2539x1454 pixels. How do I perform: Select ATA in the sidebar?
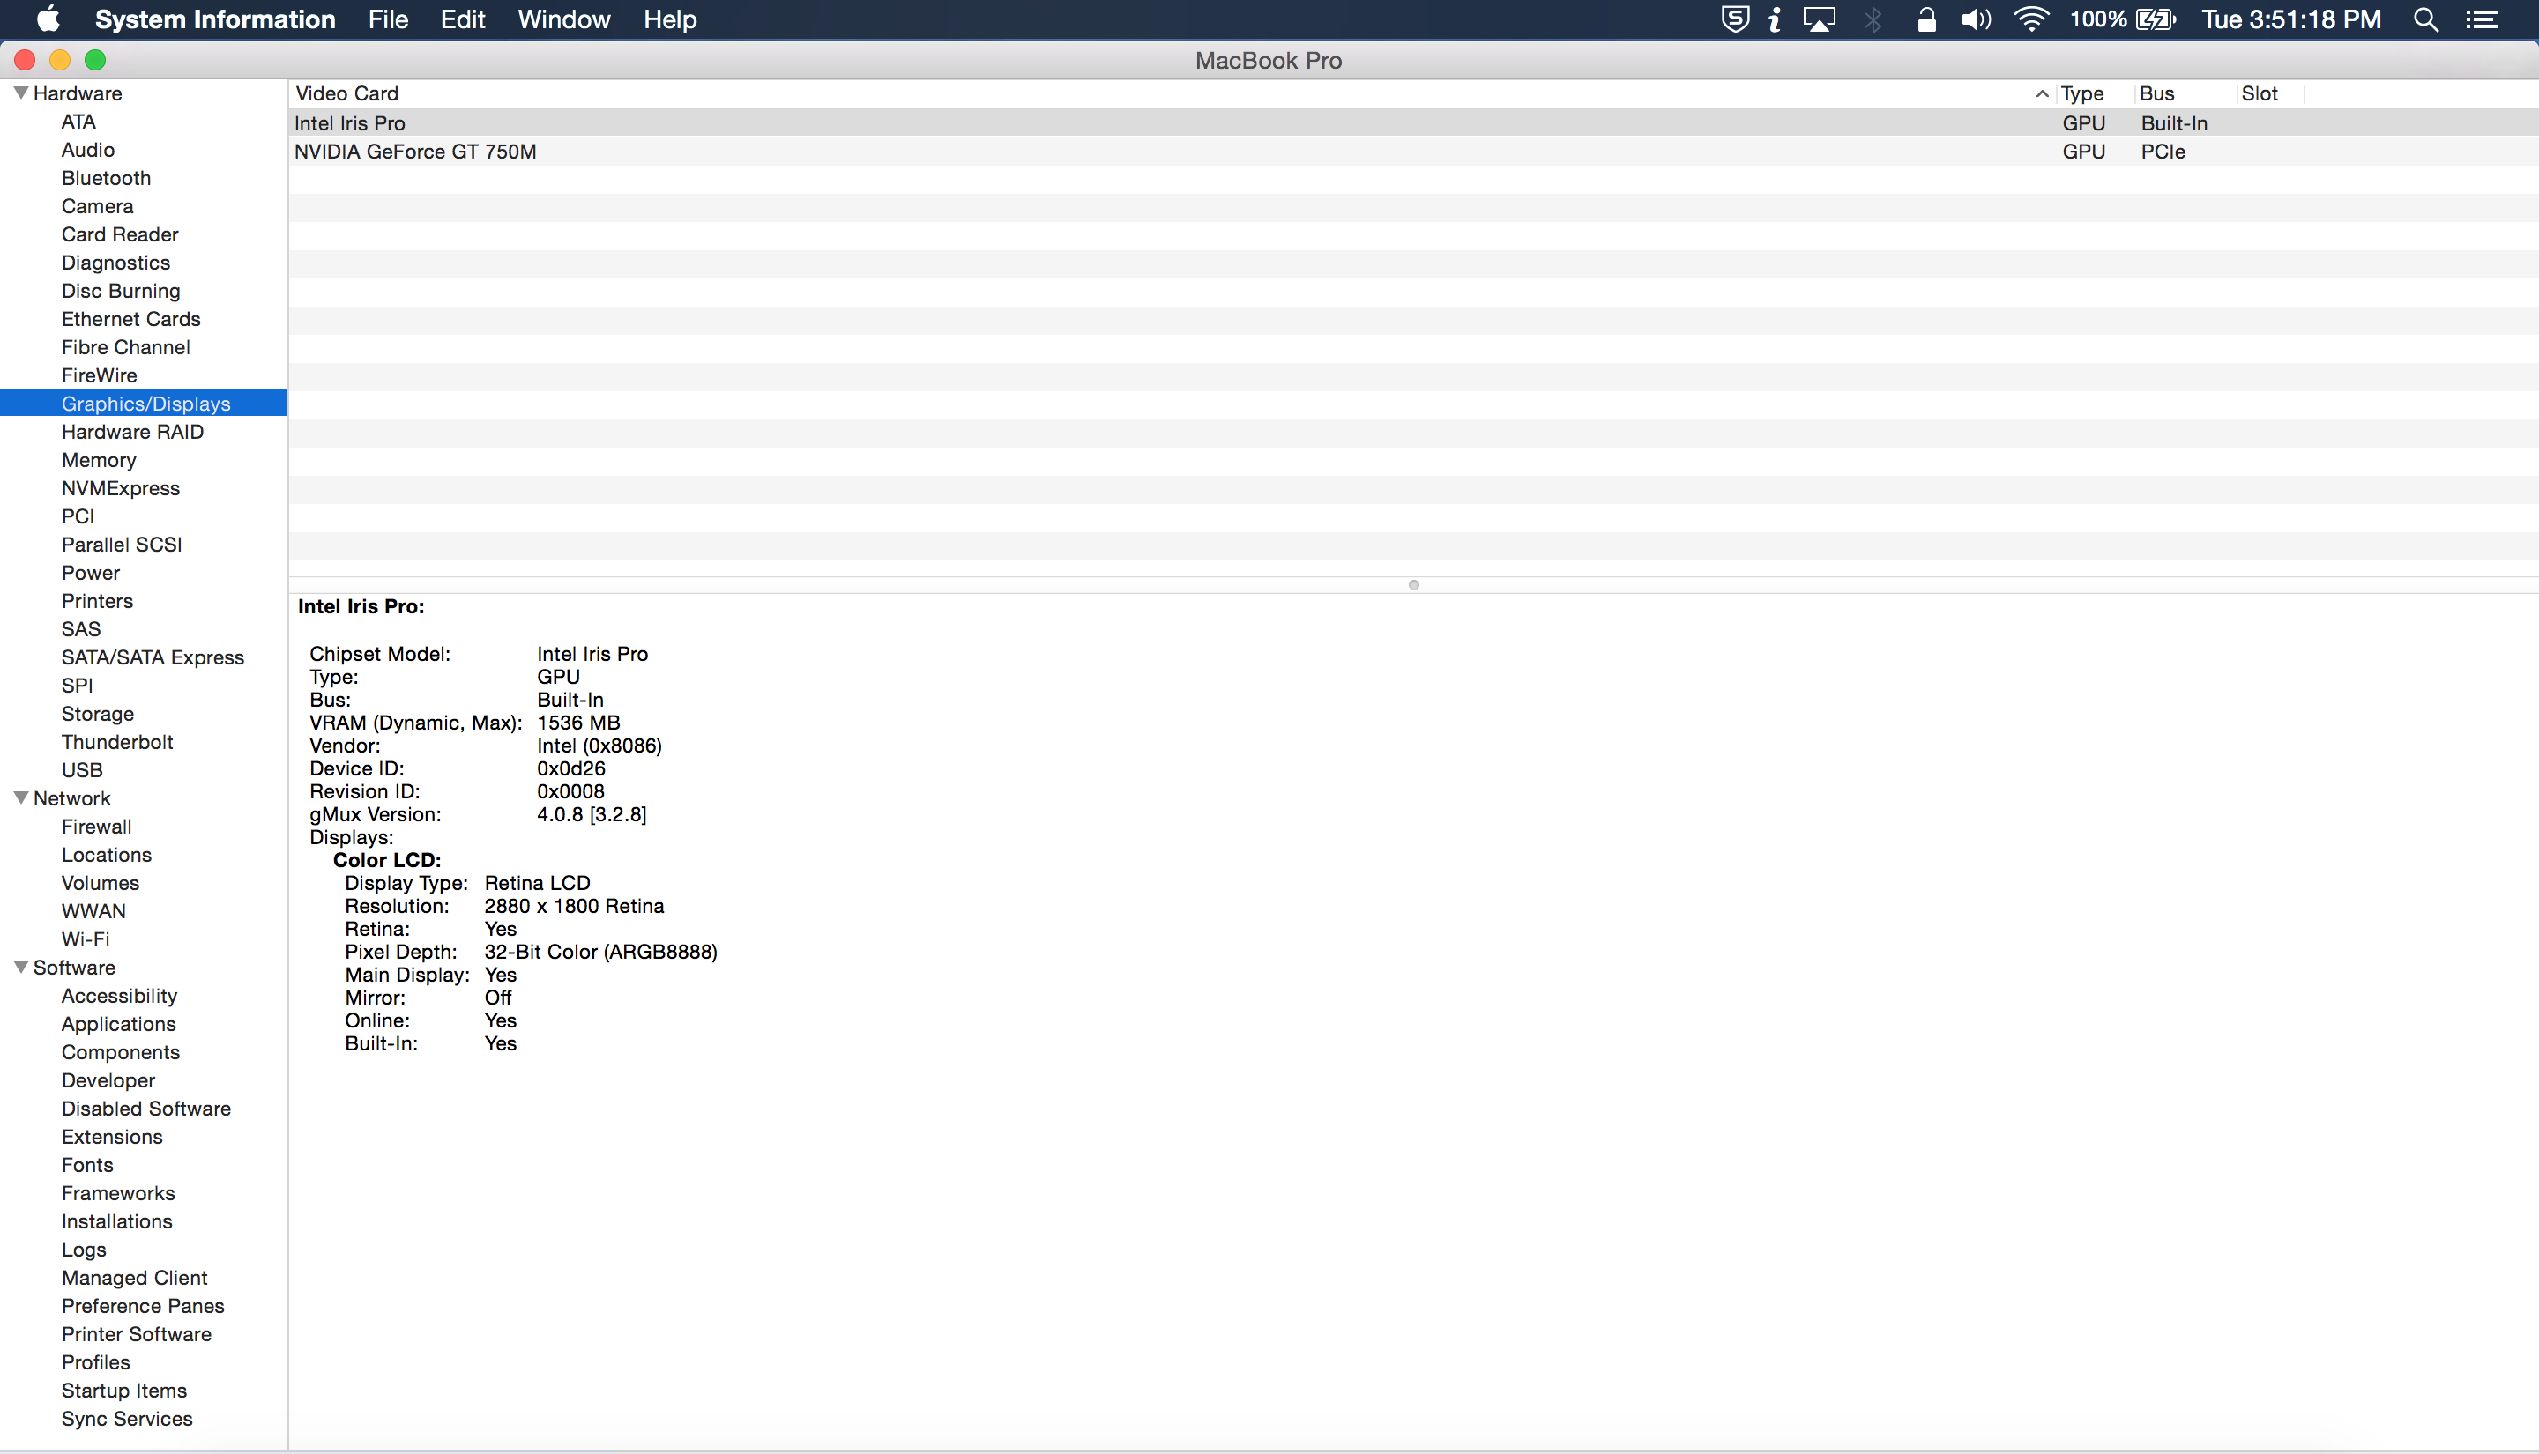78,122
